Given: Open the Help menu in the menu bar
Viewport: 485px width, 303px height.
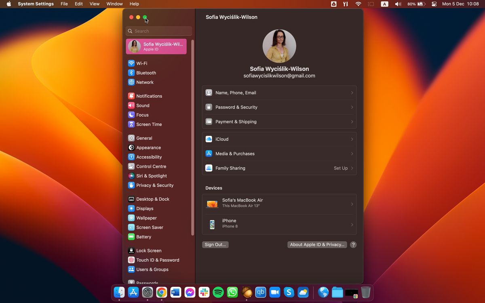Looking at the screenshot, I should click(134, 4).
